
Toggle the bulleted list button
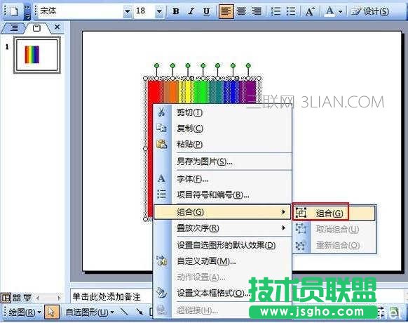tap(291, 11)
